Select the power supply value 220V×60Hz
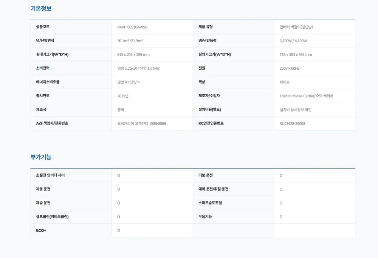 coord(290,68)
